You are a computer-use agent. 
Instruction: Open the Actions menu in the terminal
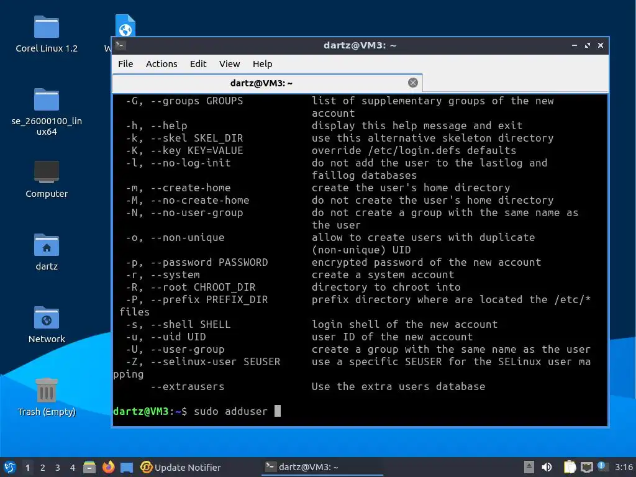161,64
